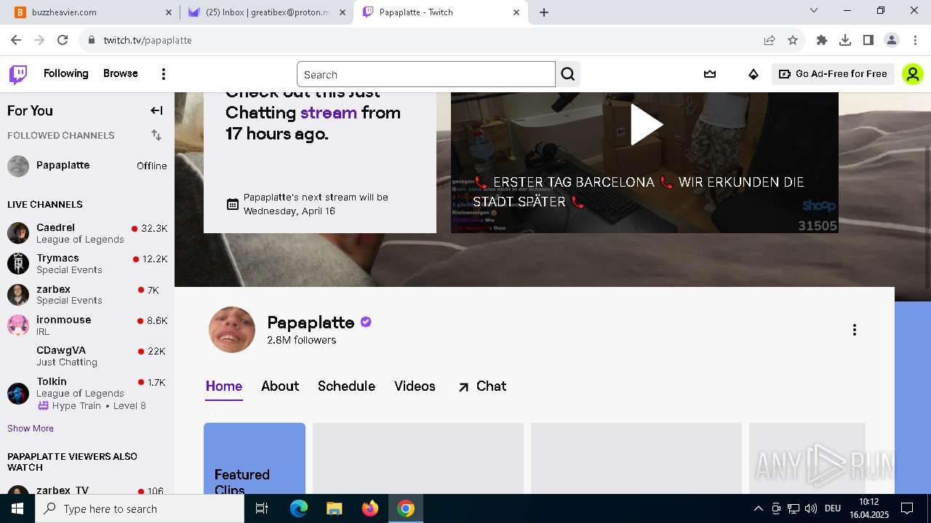Click Go Ad-Free for Free button
931x523 pixels.
click(833, 74)
